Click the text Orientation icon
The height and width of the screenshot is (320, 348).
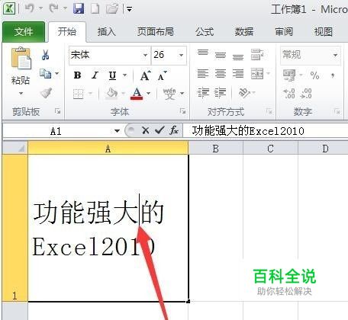pos(244,93)
